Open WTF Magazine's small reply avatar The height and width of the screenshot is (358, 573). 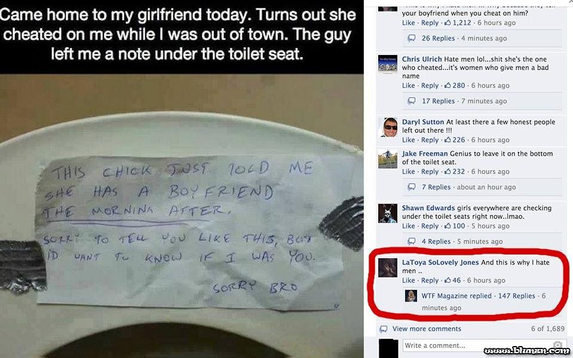(x=411, y=296)
